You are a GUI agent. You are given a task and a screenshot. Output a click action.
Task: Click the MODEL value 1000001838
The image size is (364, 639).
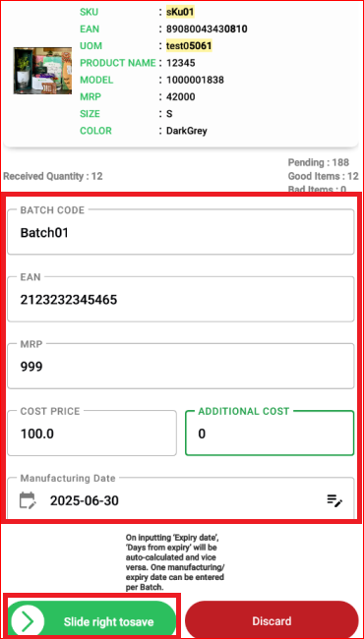(x=195, y=80)
